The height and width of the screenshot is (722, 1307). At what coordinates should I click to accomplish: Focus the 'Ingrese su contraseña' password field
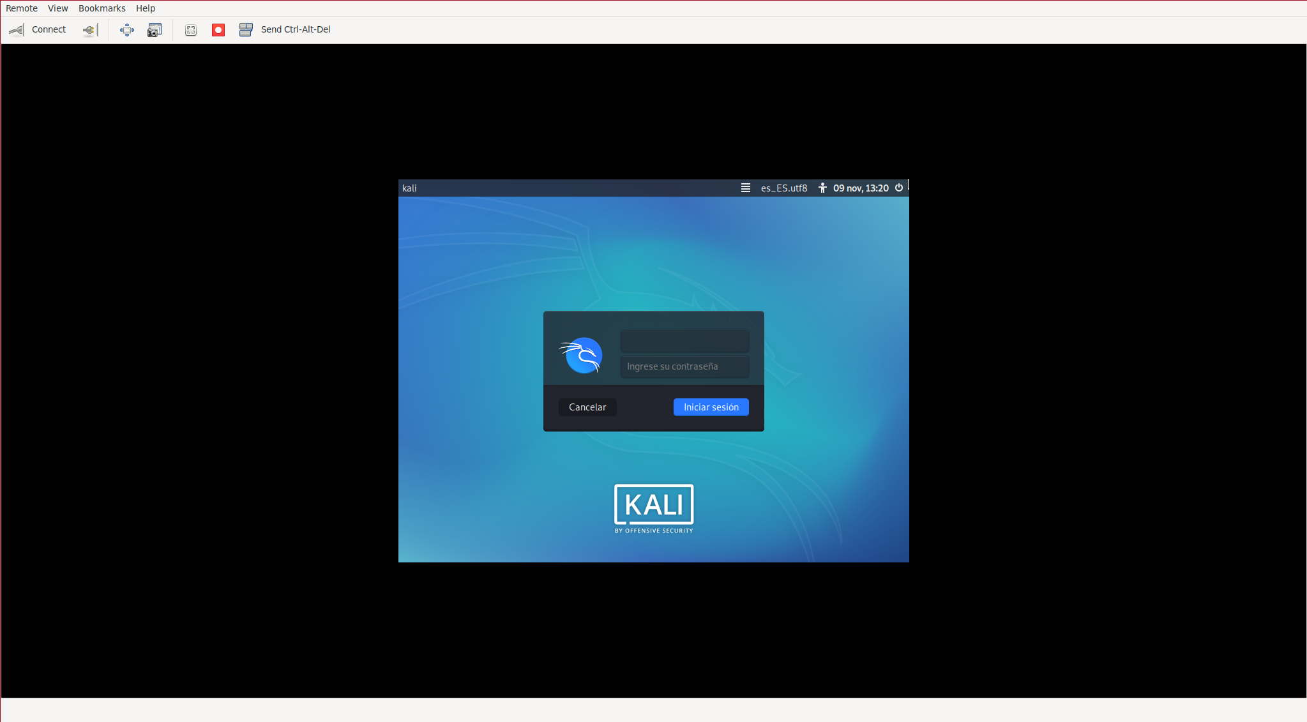[684, 366]
